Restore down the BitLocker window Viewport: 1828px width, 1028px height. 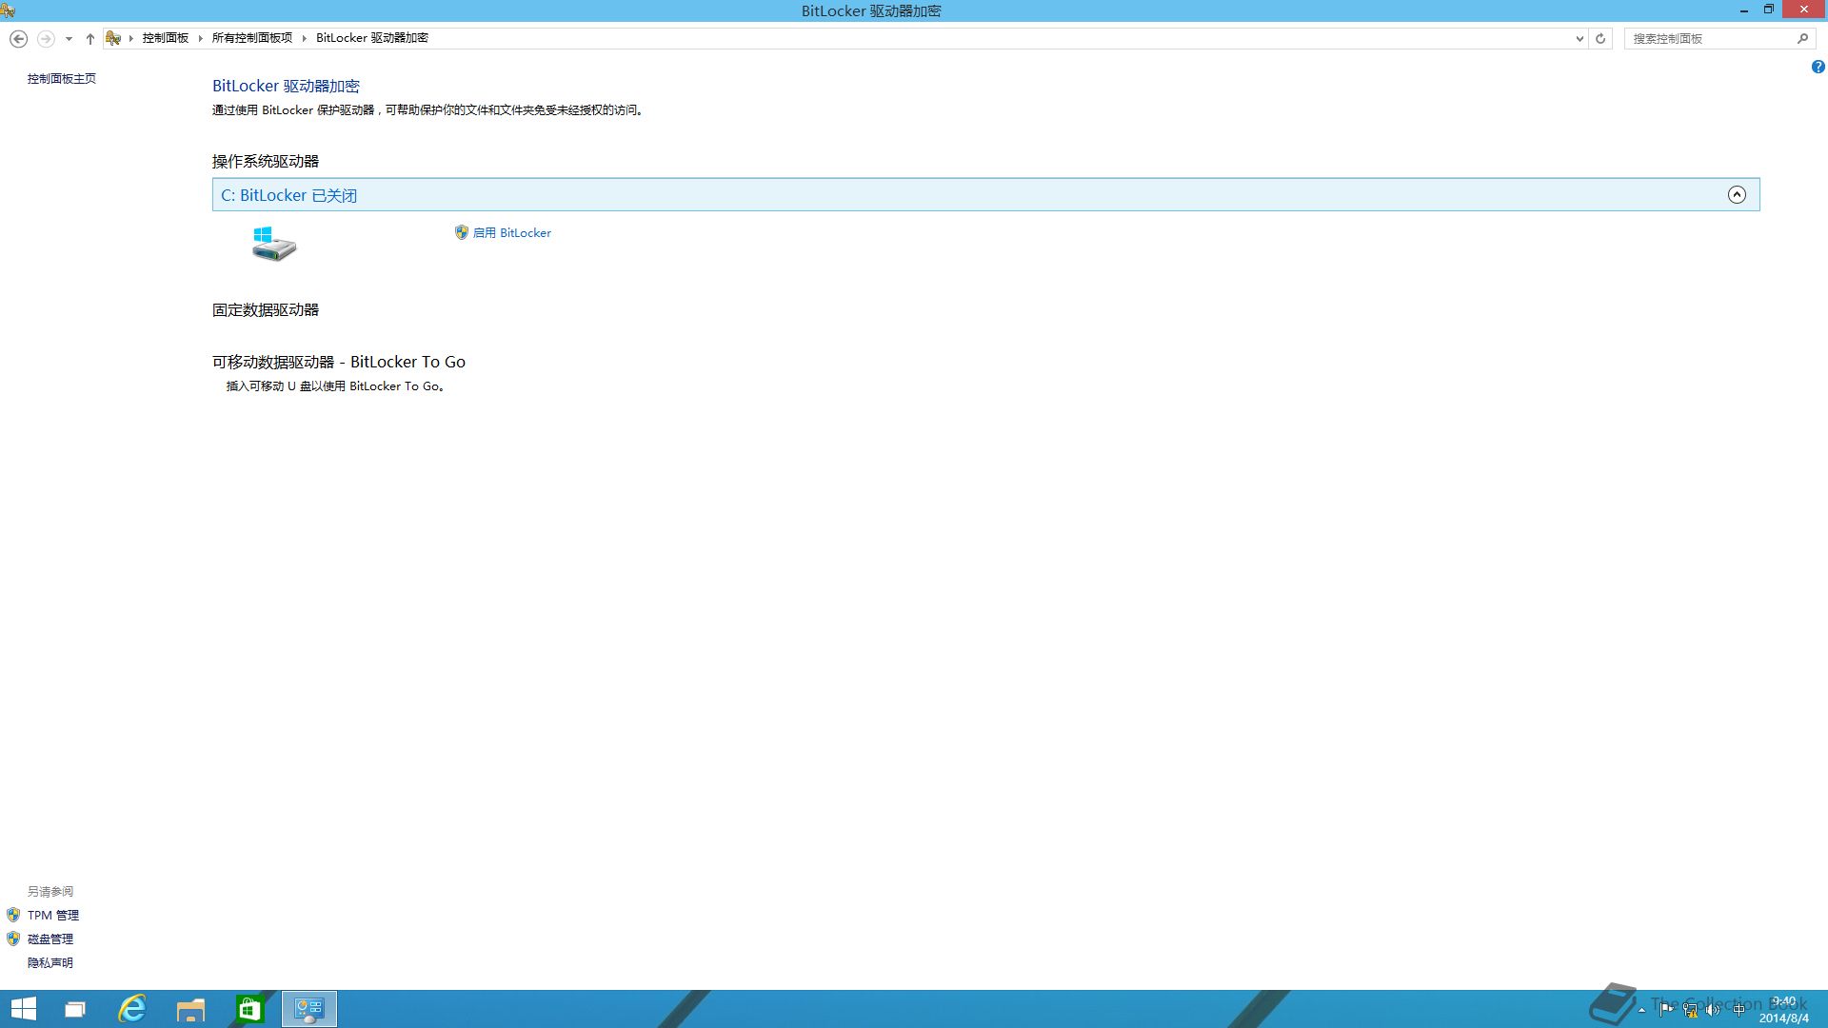(1768, 10)
